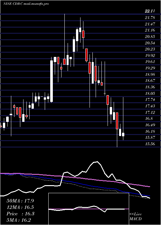The height and width of the screenshot is (225, 161).
Task: Click the 12MA : 16.5 indicator text
Action: pyautogui.click(x=20, y=207)
